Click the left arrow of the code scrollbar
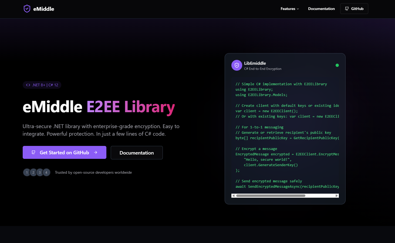395x243 pixels. pyautogui.click(x=234, y=195)
